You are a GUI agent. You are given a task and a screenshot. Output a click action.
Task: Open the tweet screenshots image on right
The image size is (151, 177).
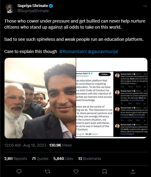click(112, 98)
